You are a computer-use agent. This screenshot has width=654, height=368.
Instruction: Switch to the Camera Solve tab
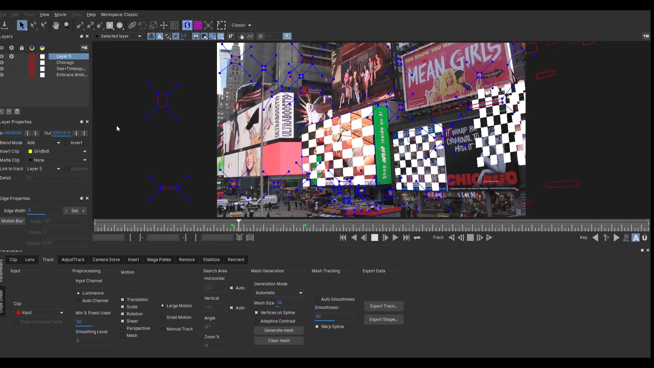tap(106, 260)
